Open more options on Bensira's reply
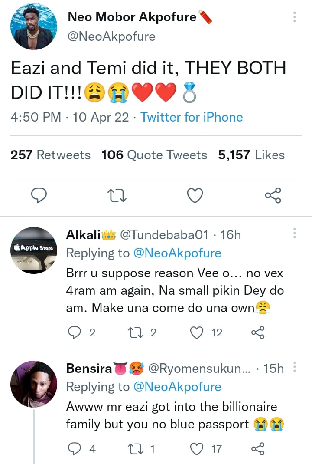The image size is (312, 464). [295, 368]
